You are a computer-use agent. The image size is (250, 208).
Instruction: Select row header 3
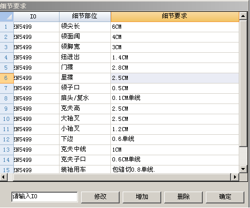tap(7, 47)
